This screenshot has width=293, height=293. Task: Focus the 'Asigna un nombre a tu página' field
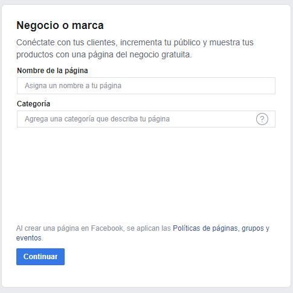pos(146,86)
